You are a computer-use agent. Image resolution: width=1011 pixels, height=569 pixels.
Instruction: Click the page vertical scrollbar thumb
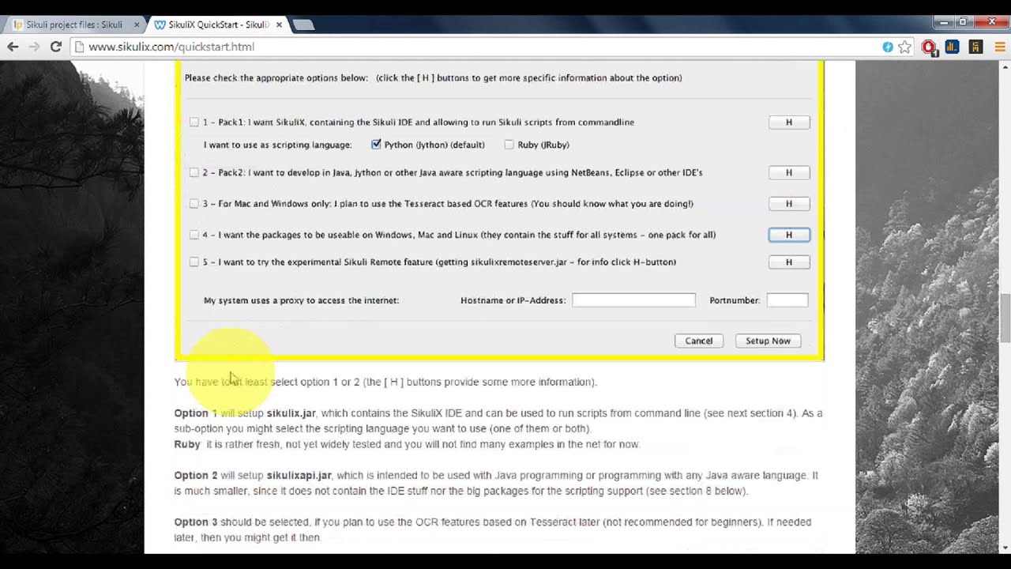1005,318
